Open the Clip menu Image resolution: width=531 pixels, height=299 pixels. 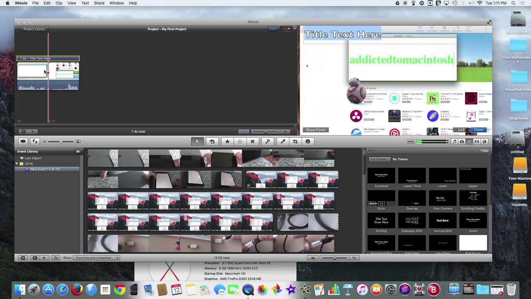tap(59, 3)
